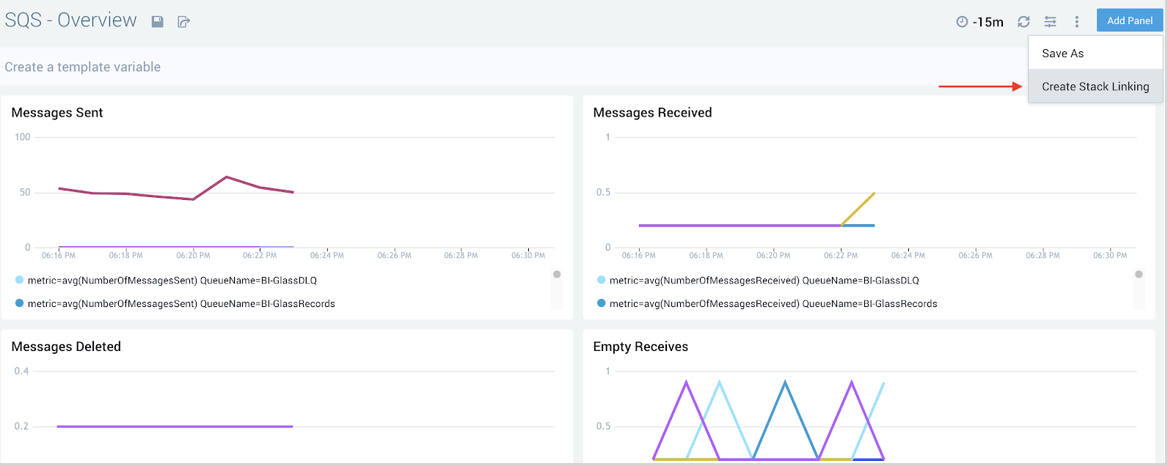Open the filter settings sliders icon
The height and width of the screenshot is (466, 1168).
1051,22
